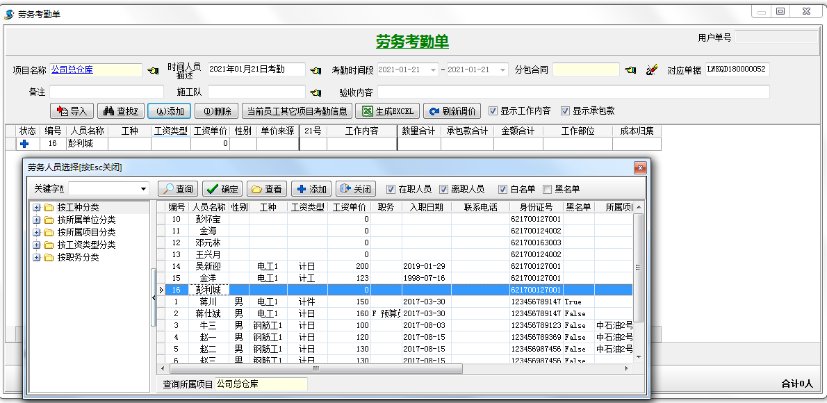Enable the 黑名单 checkbox
This screenshot has width=827, height=403.
coord(548,189)
